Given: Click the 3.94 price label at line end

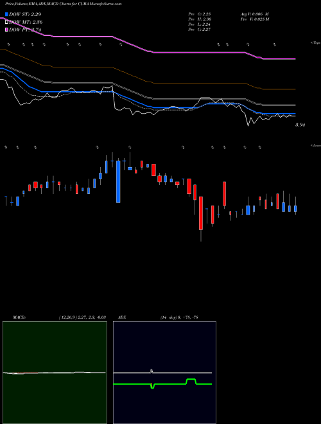Looking at the screenshot, I should coord(300,125).
